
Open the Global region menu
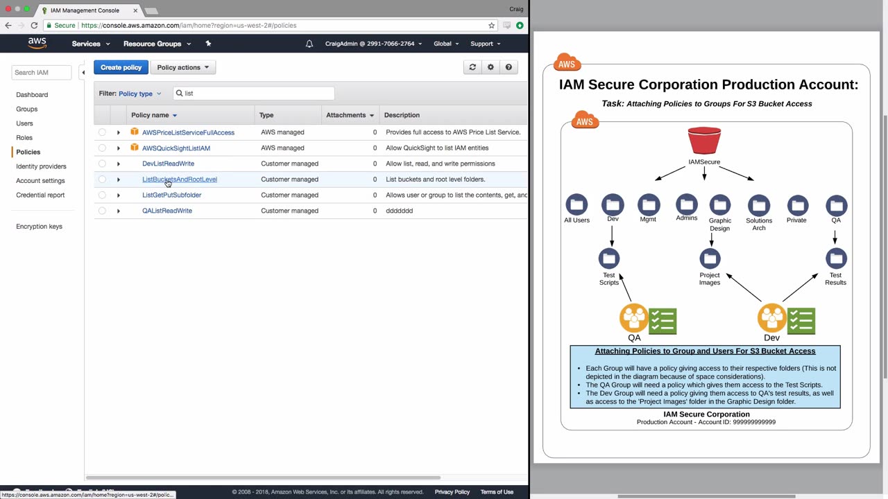(x=446, y=44)
